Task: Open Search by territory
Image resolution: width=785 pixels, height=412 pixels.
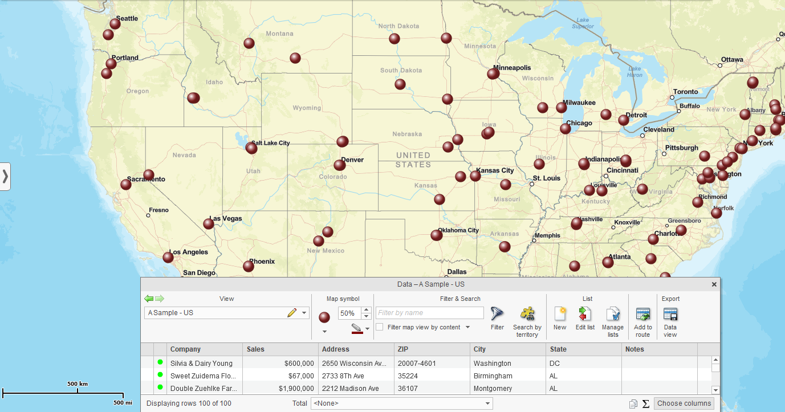Action: coord(527,313)
